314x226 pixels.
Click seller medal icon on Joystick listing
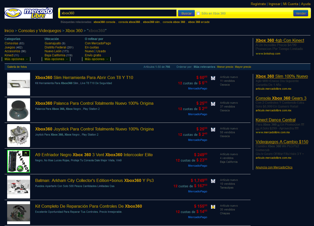click(x=213, y=129)
